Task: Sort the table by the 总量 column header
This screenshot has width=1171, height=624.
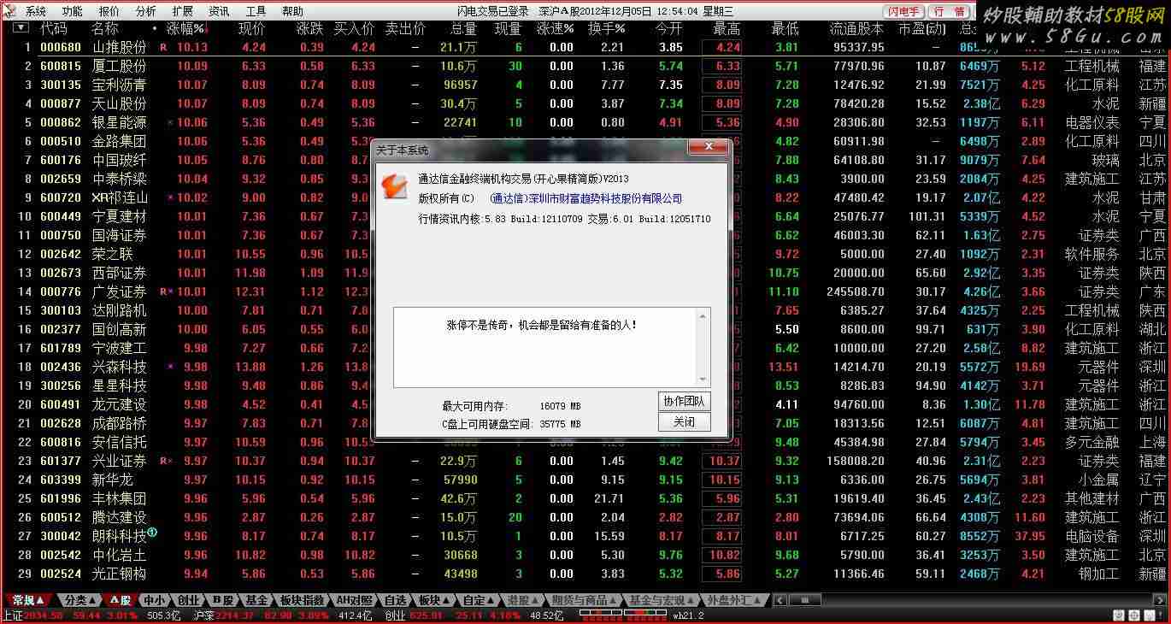Action: (462, 28)
